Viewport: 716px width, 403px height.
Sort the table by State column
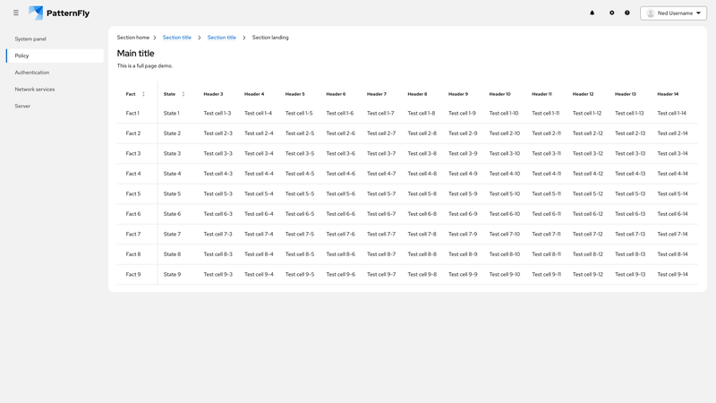174,94
